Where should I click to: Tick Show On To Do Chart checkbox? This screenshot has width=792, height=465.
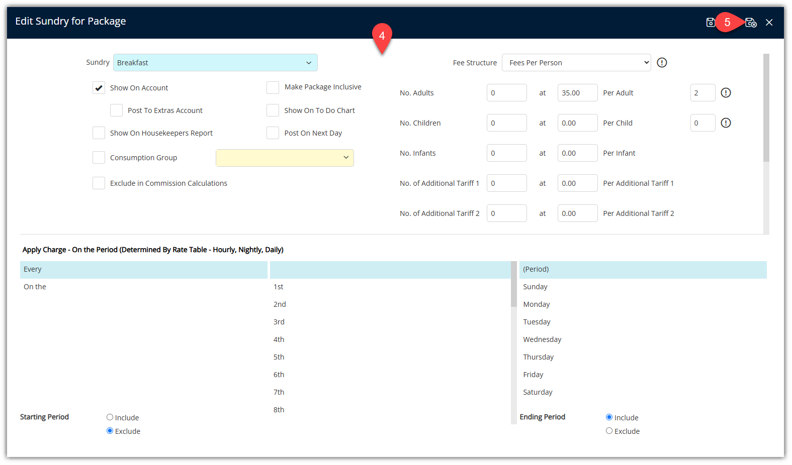point(273,110)
